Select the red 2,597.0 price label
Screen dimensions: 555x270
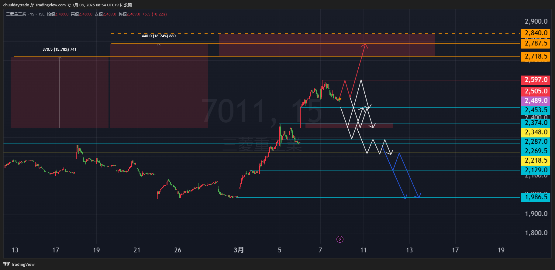pos(536,80)
